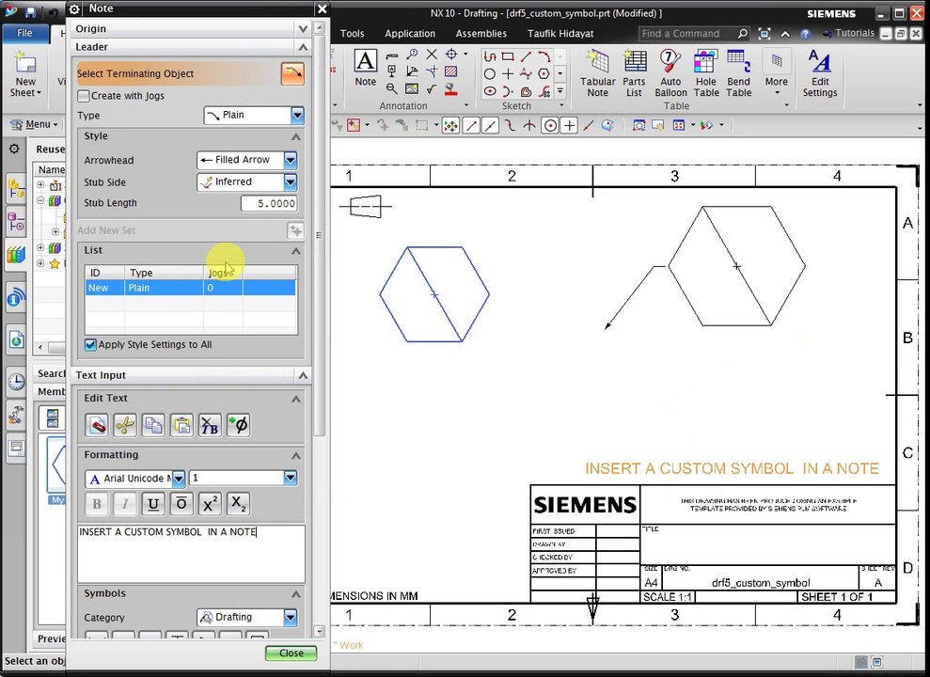The height and width of the screenshot is (677, 930).
Task: Toggle the underline formatting button
Action: pos(153,504)
